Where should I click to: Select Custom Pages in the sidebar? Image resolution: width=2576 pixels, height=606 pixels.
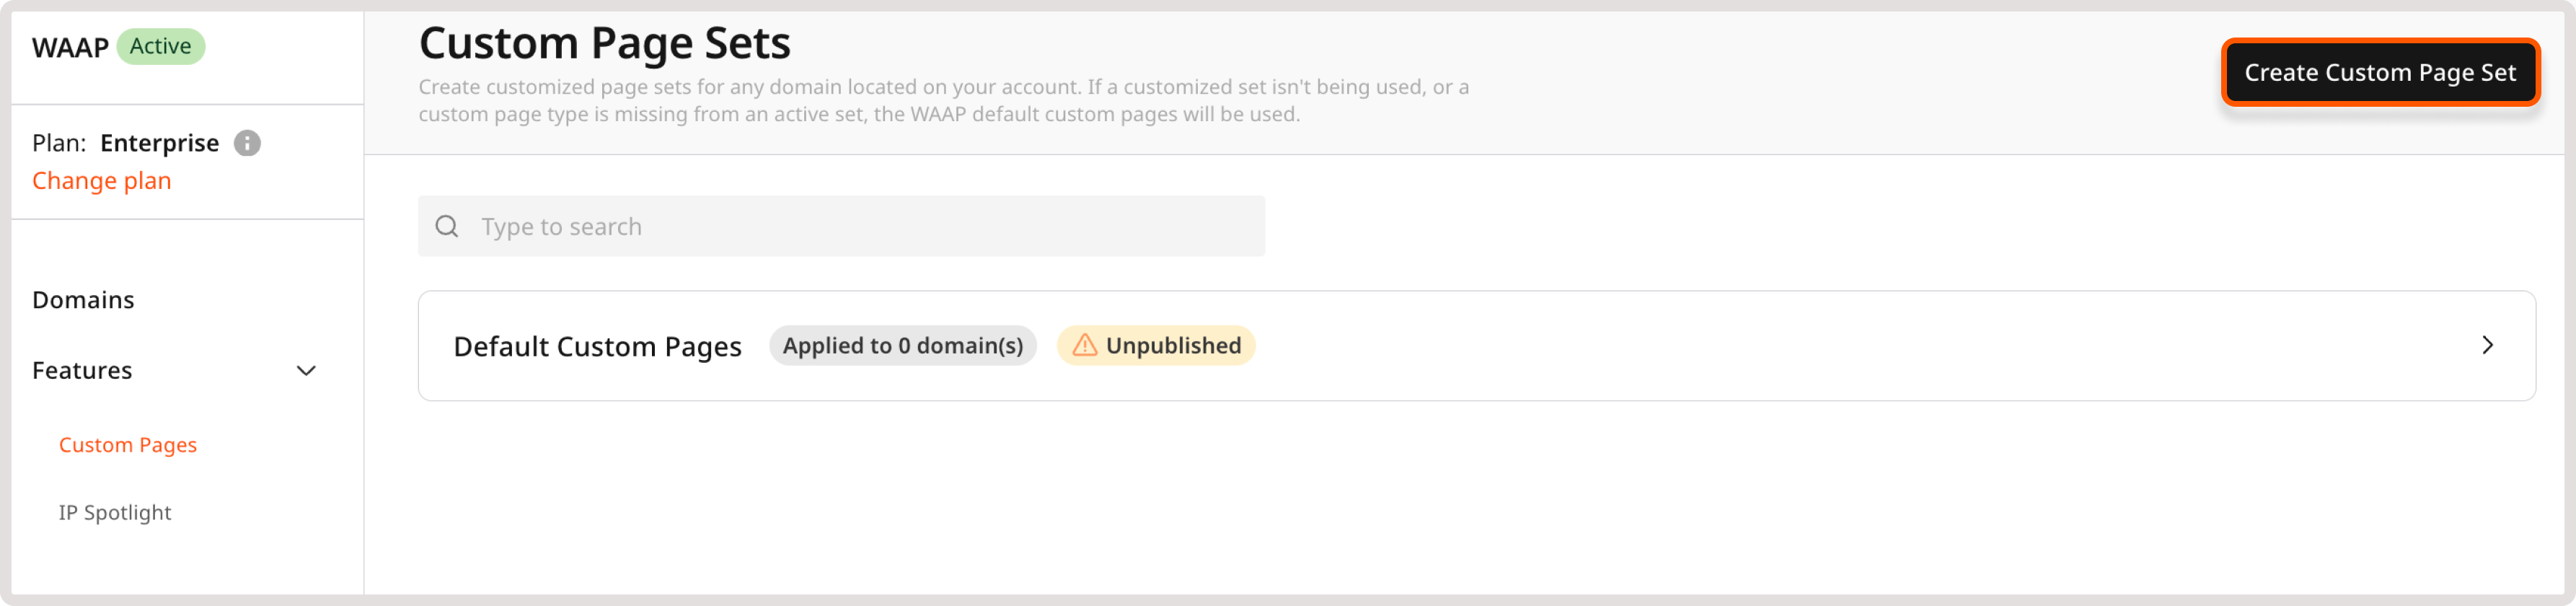click(x=127, y=444)
